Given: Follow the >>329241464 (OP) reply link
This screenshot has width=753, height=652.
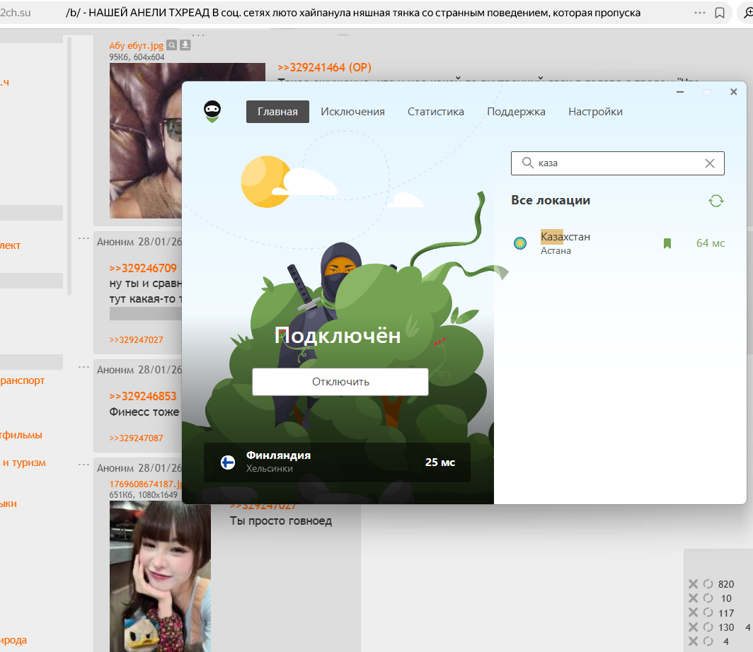Looking at the screenshot, I should (324, 68).
